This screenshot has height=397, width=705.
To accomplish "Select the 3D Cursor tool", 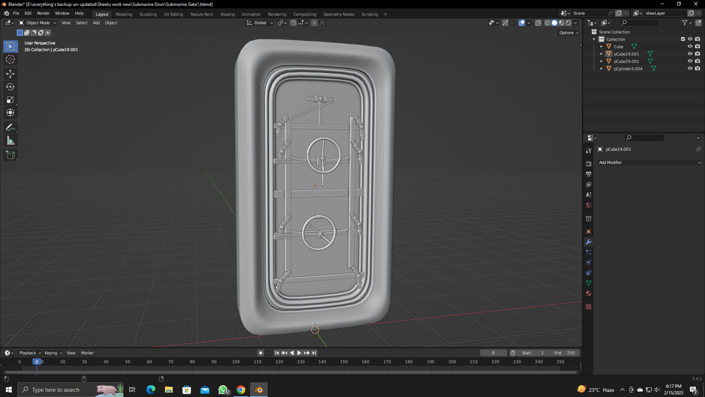I will click(x=11, y=60).
